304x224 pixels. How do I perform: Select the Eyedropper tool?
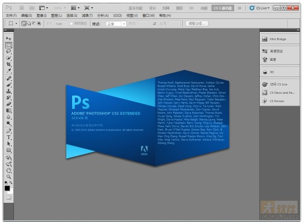tap(8, 71)
